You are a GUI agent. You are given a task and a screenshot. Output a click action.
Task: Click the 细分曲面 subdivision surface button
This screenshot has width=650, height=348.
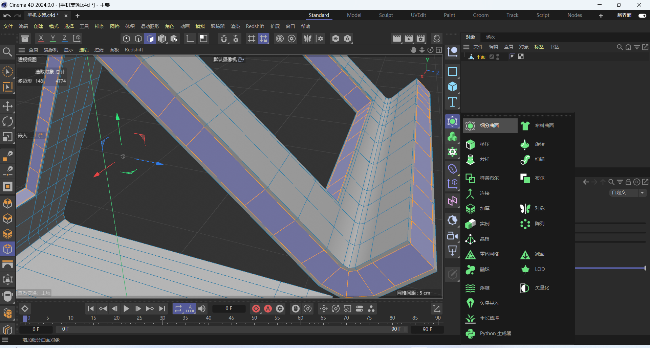tap(490, 126)
